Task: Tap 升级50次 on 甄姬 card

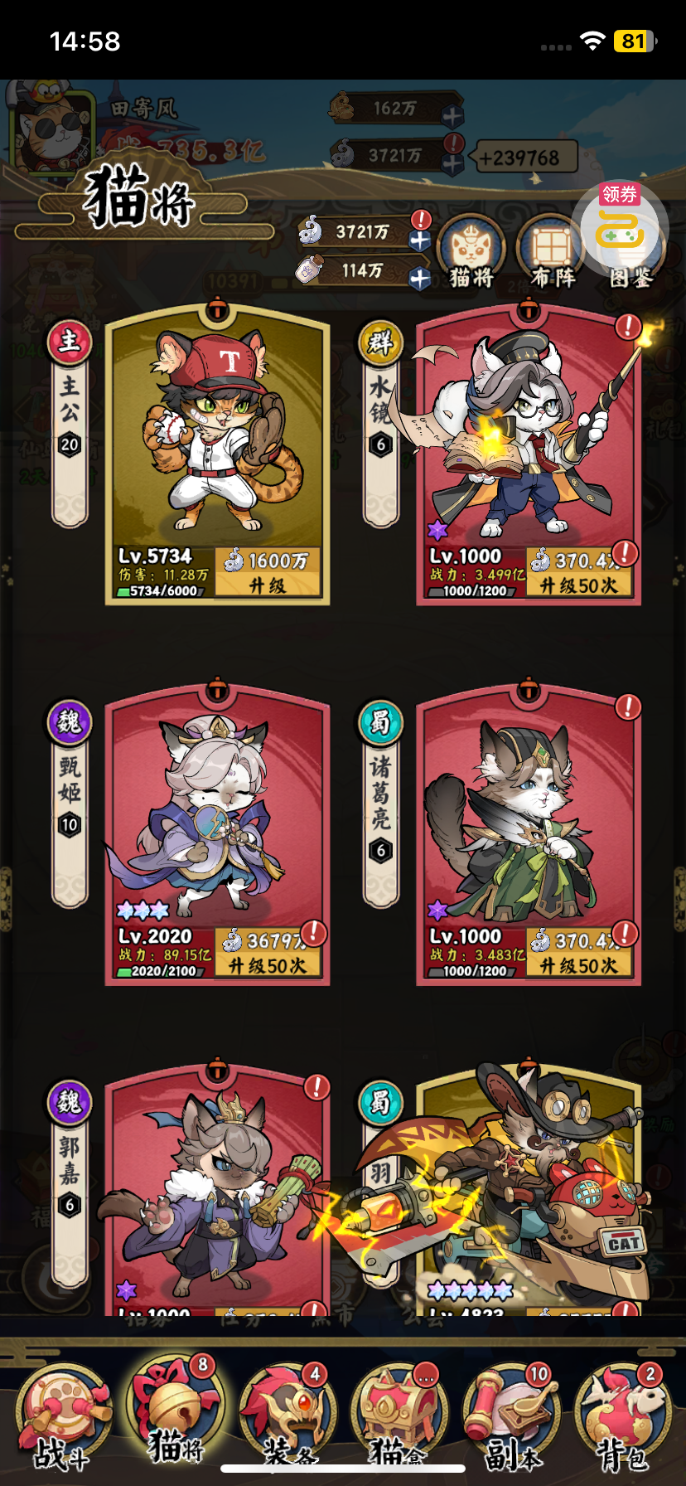Action: coord(268,952)
